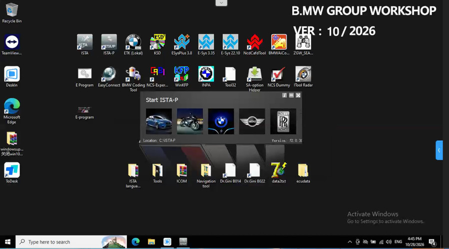Viewport: 449px width, 249px height.
Task: Select the BMW Coding Tool icon
Action: [x=133, y=74]
